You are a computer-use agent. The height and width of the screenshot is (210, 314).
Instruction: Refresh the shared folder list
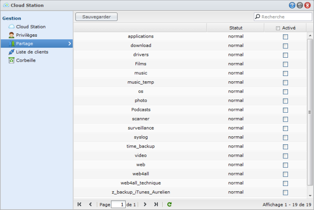(170, 204)
